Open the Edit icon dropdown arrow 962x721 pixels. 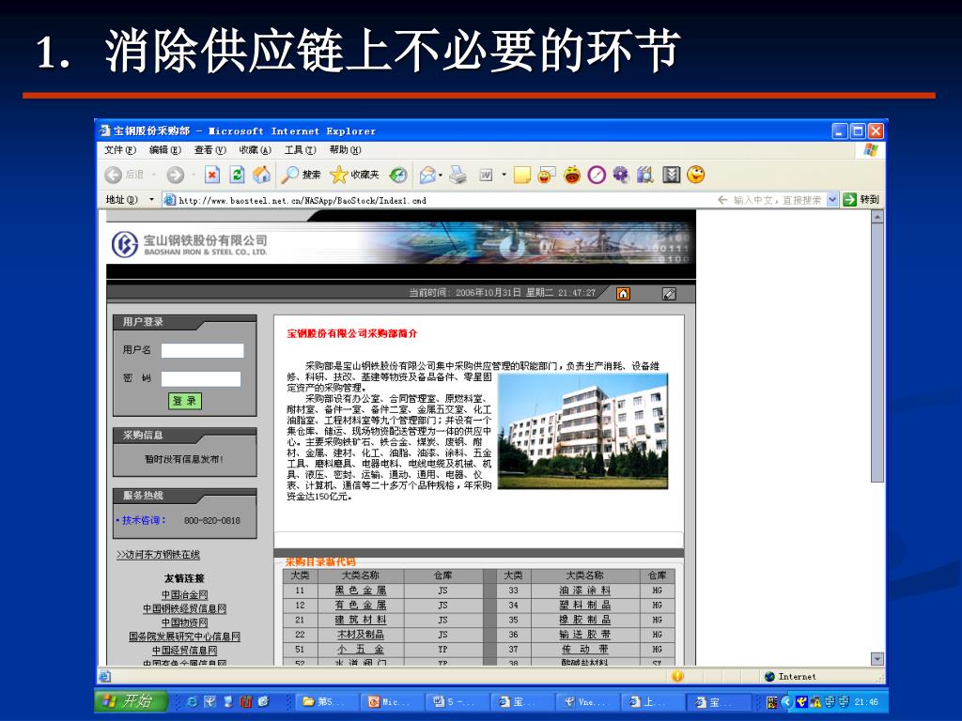(504, 176)
